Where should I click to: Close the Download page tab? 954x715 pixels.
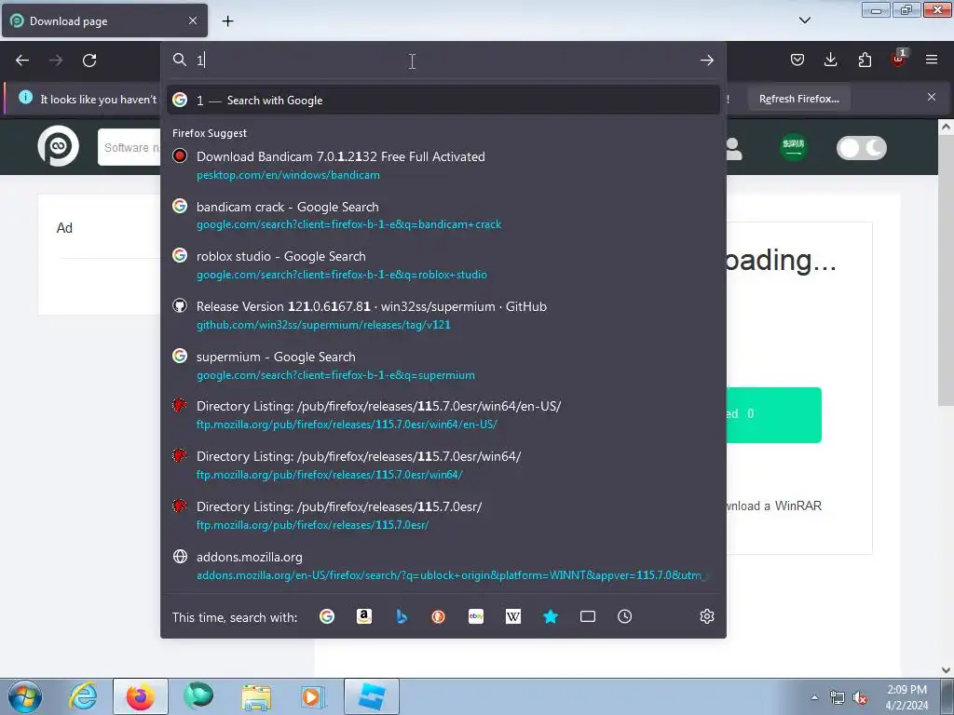pyautogui.click(x=192, y=20)
